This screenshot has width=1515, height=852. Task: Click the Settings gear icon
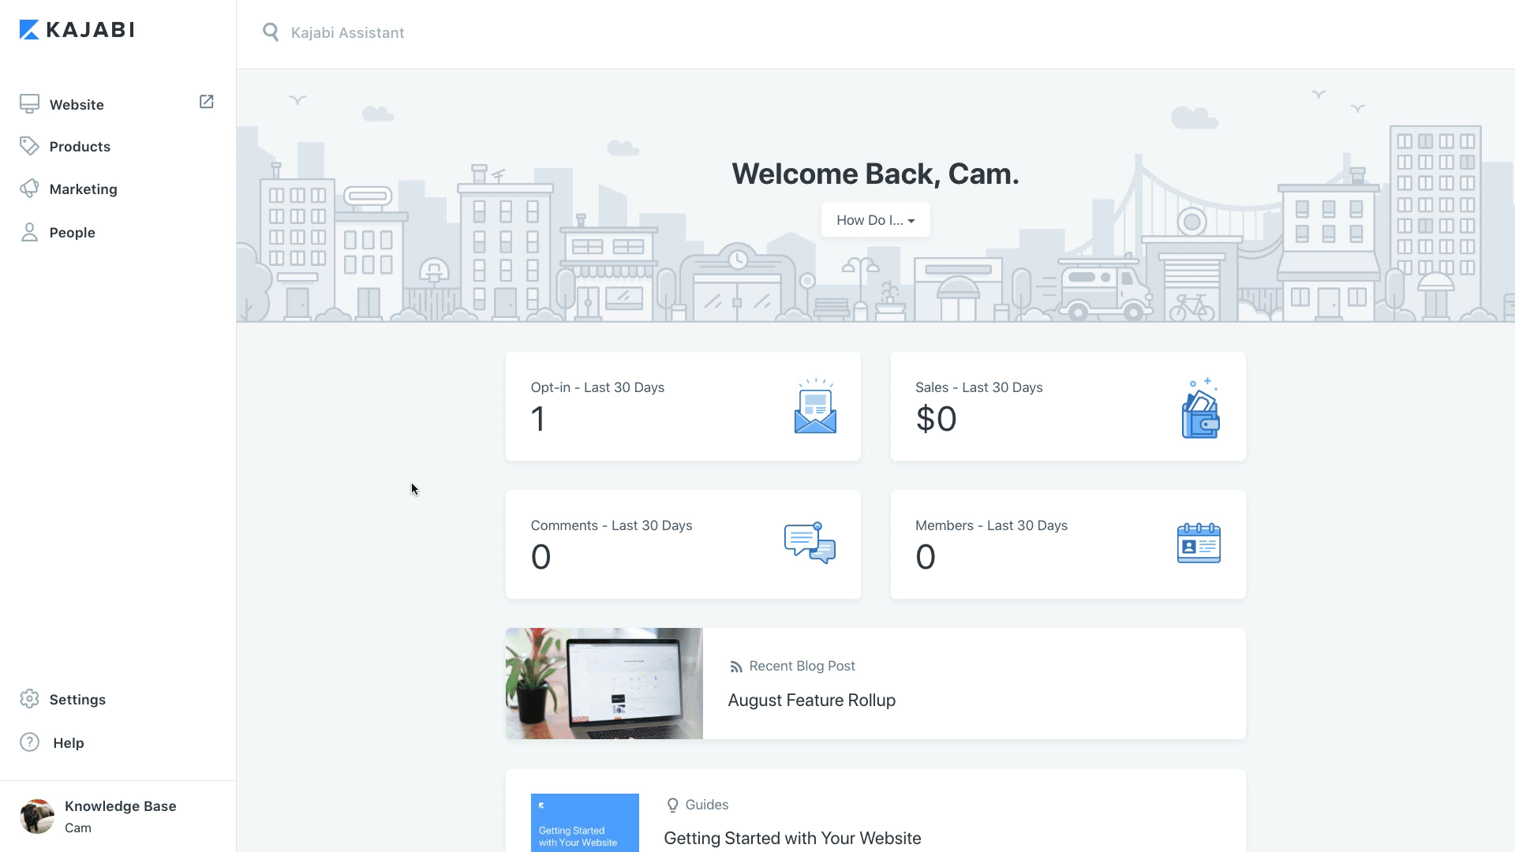[29, 699]
